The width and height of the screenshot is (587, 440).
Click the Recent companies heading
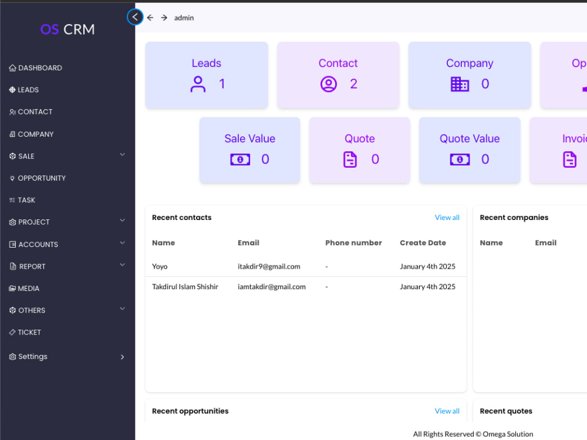click(x=514, y=218)
